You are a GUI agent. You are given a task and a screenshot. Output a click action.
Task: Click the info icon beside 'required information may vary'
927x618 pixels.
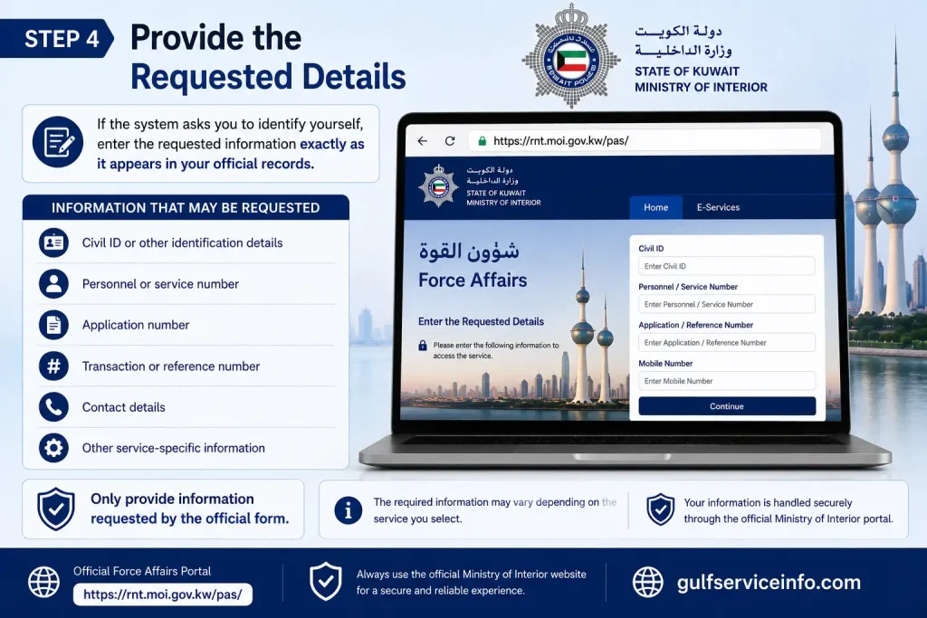click(349, 510)
